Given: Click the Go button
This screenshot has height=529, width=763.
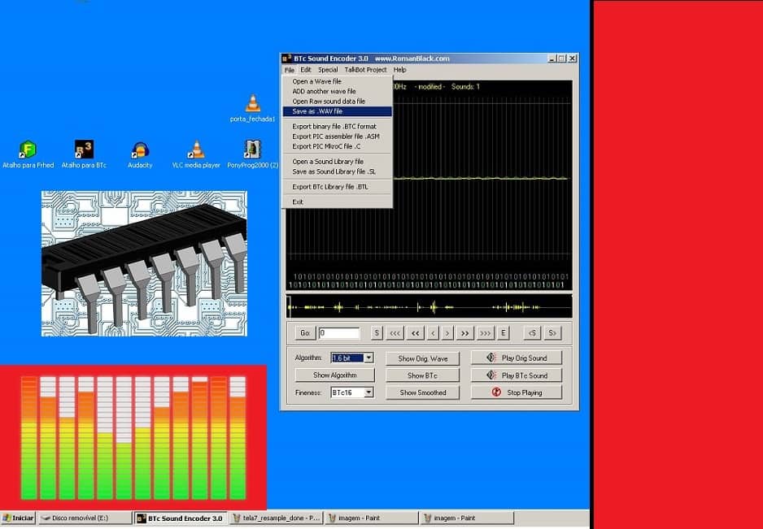Looking at the screenshot, I should (x=305, y=333).
